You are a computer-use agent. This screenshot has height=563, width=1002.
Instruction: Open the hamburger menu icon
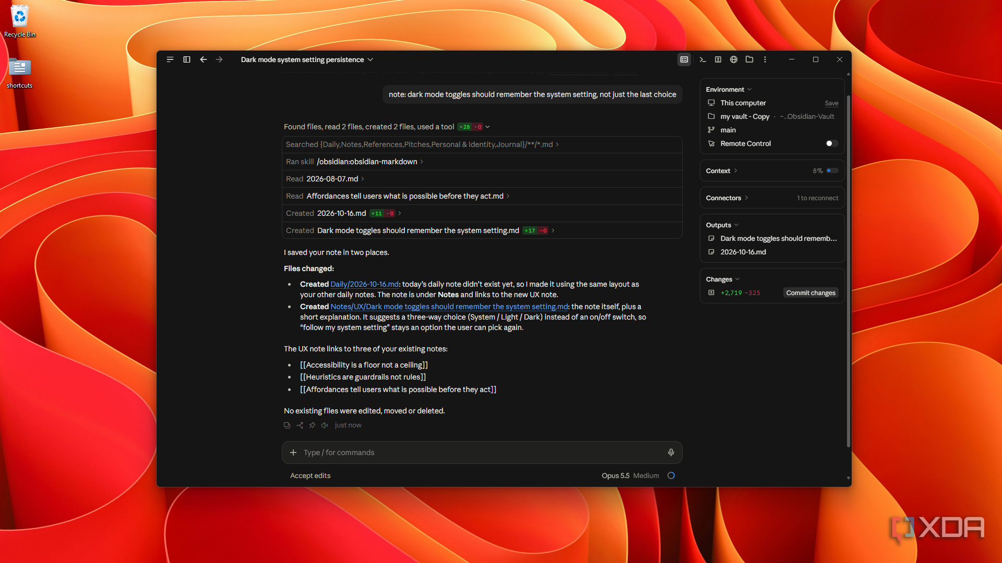[170, 59]
